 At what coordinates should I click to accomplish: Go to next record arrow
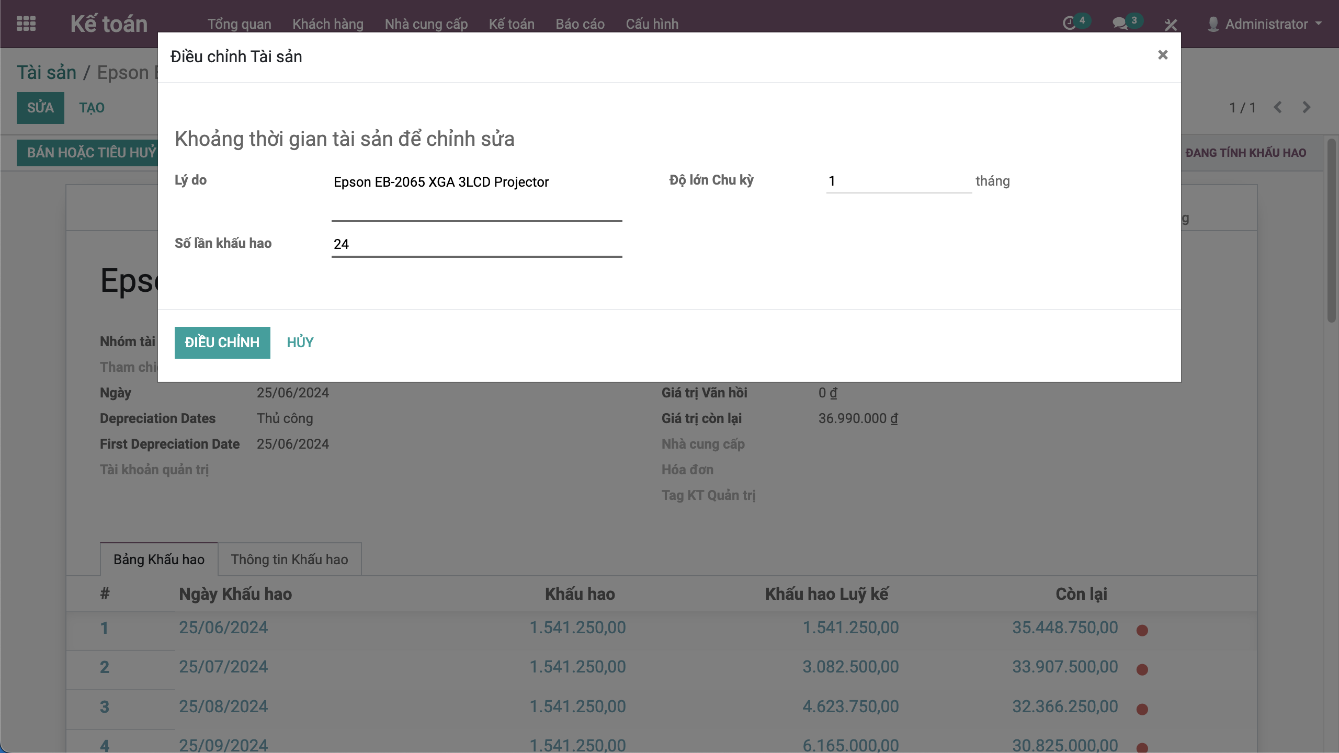click(1306, 108)
